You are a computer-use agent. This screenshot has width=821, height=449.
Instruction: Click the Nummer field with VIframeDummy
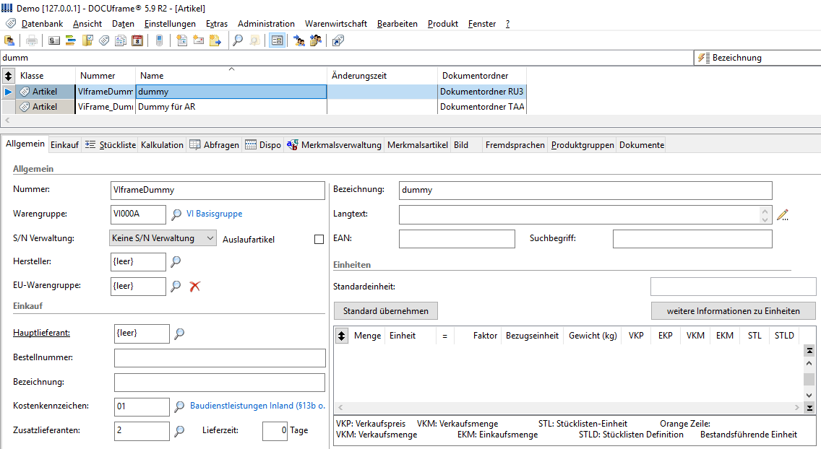(218, 191)
